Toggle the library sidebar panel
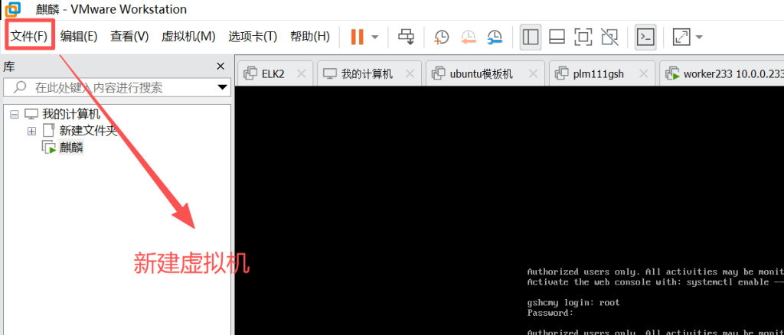784x335 pixels. (x=531, y=37)
